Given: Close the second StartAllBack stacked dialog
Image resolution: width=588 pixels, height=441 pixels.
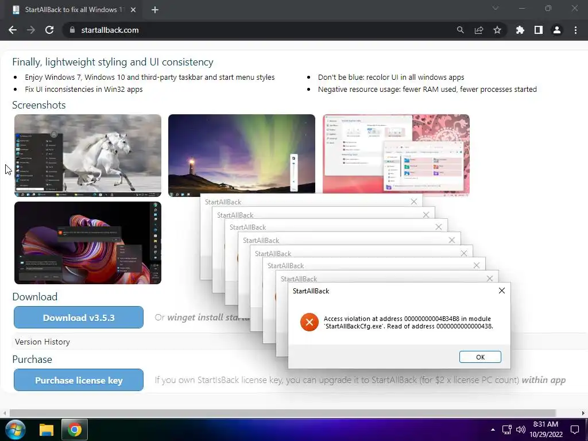Looking at the screenshot, I should pyautogui.click(x=426, y=215).
